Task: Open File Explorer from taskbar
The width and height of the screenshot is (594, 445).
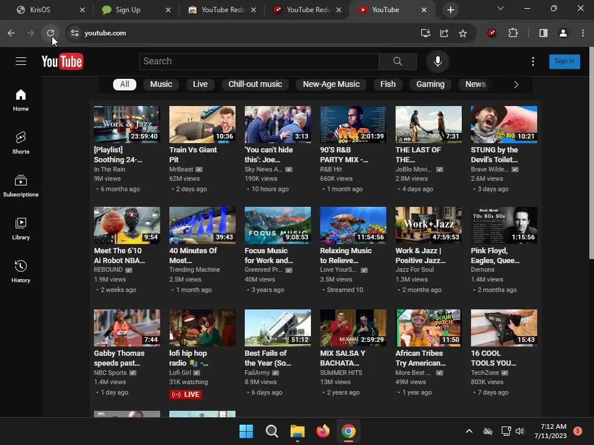Action: pos(298,431)
